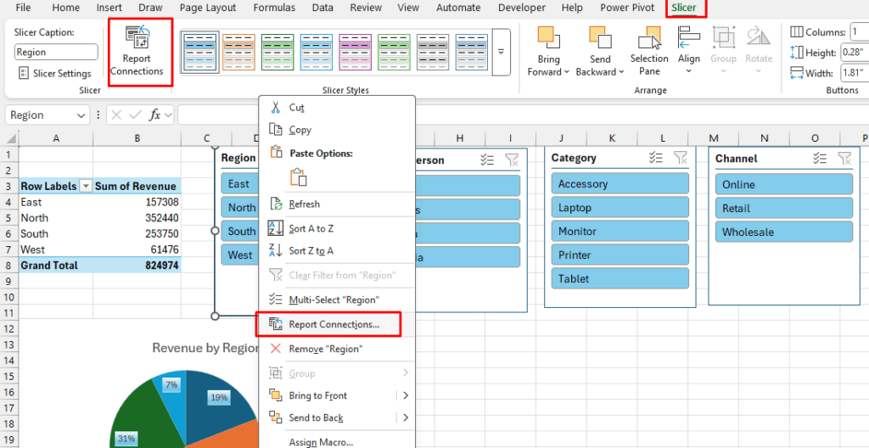The width and height of the screenshot is (869, 448).
Task: Apply the dark green slicer style
Action: click(278, 52)
